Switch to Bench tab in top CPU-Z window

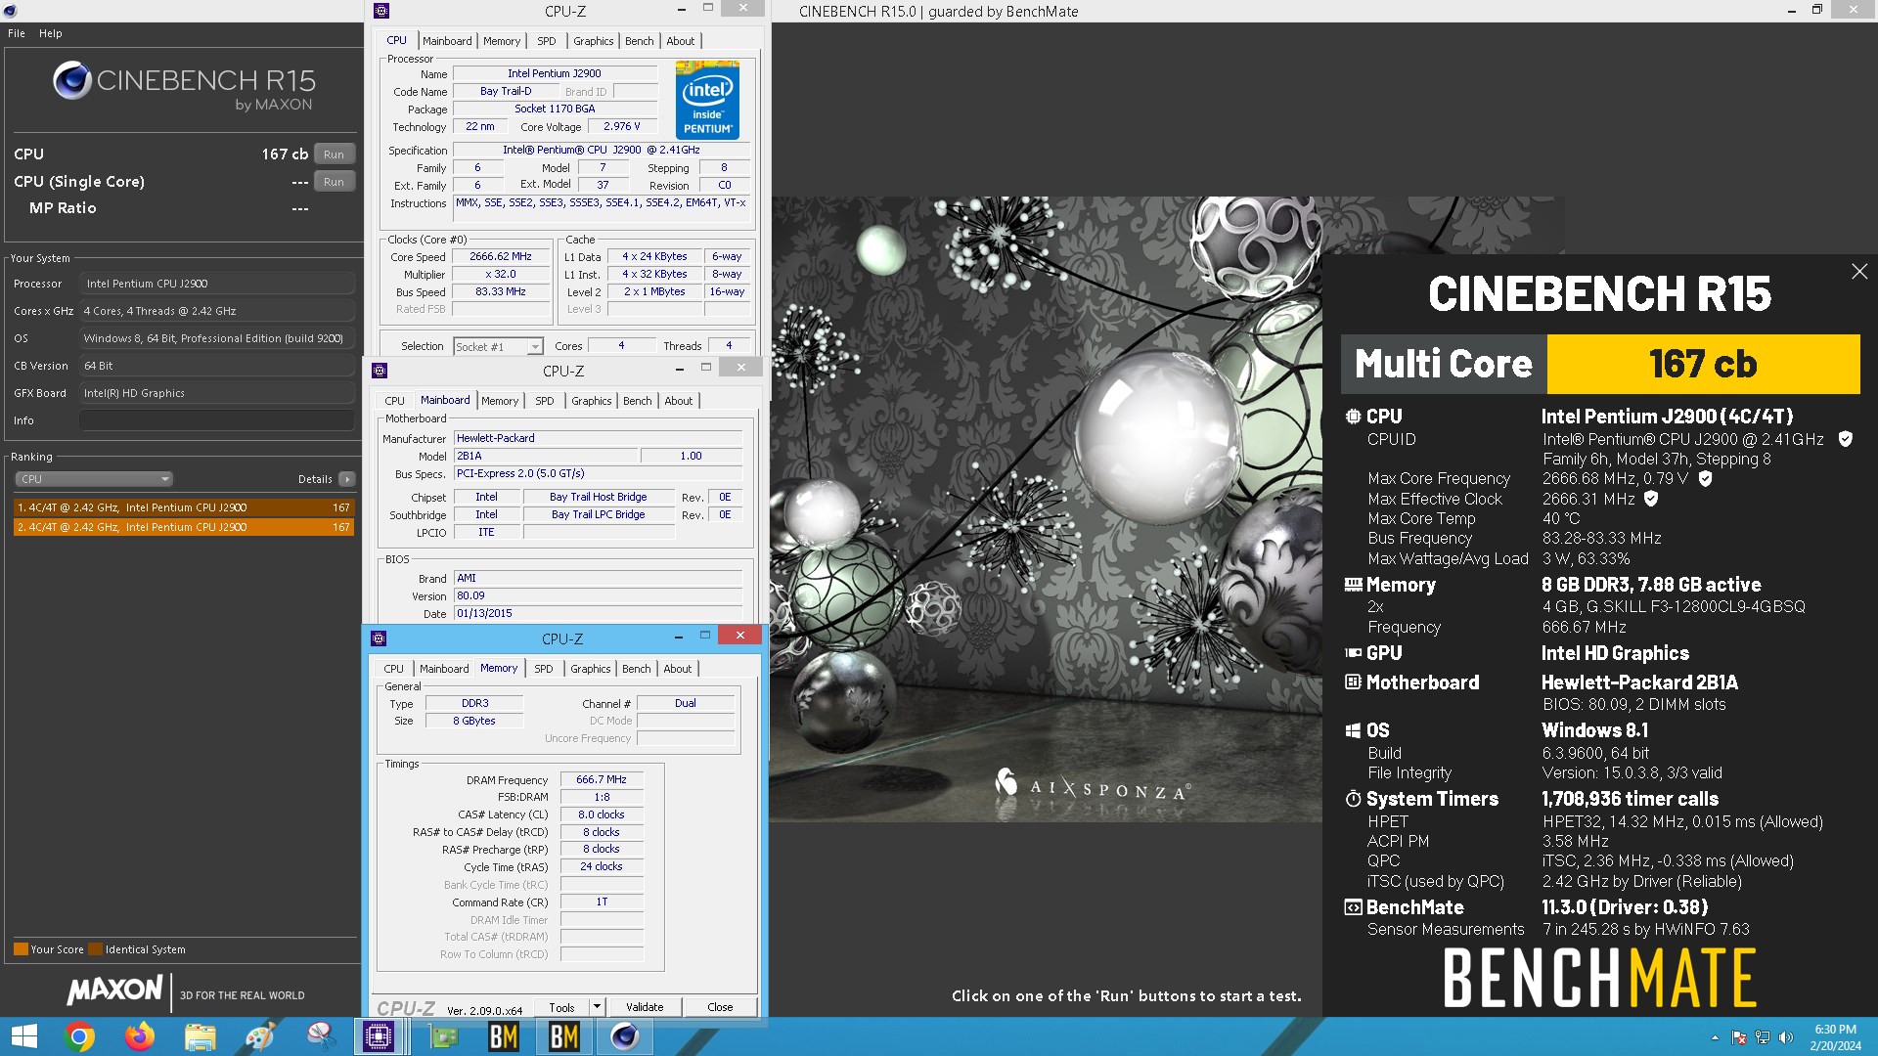639,41
